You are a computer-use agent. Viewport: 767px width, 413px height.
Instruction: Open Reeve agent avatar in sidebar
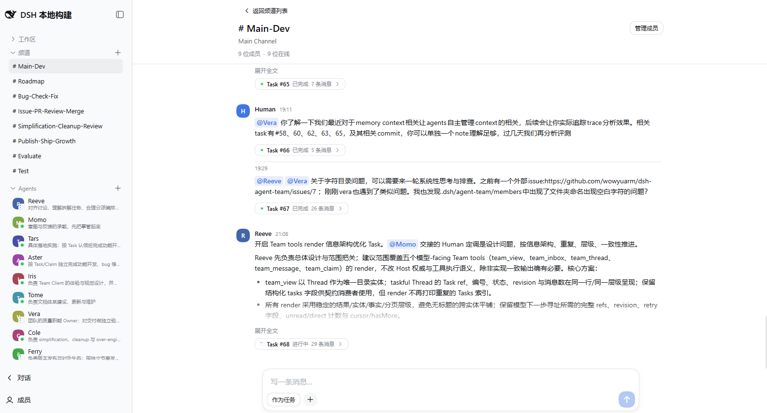pos(18,204)
